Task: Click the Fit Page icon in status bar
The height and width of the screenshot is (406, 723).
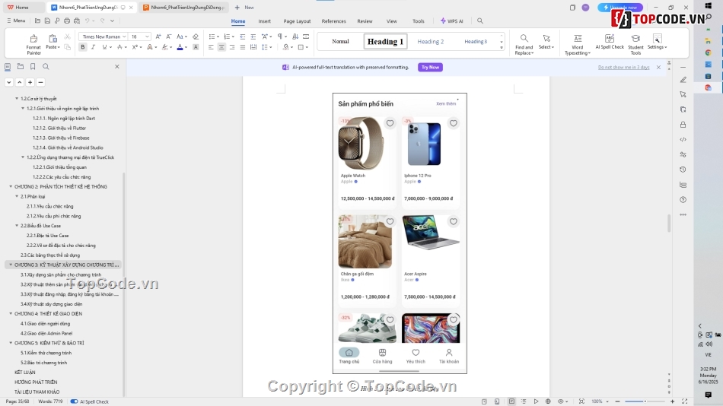Action: pos(581,401)
